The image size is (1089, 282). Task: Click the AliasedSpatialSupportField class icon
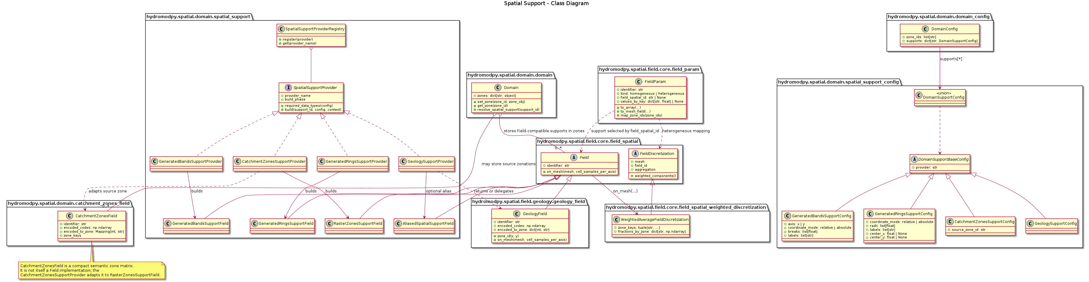click(398, 223)
